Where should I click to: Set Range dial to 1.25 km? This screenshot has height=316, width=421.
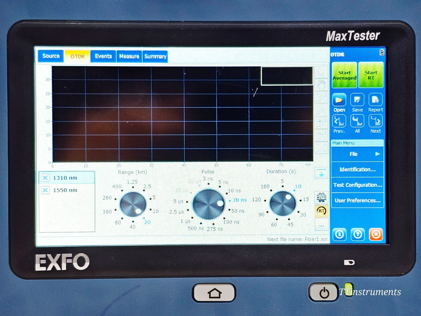click(132, 182)
